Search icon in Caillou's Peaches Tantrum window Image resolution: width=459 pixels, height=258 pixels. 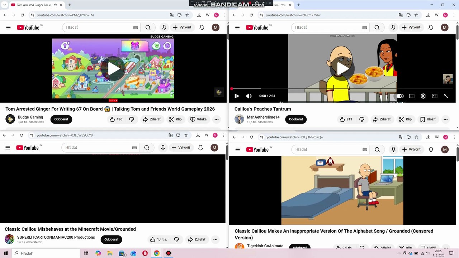click(x=377, y=28)
